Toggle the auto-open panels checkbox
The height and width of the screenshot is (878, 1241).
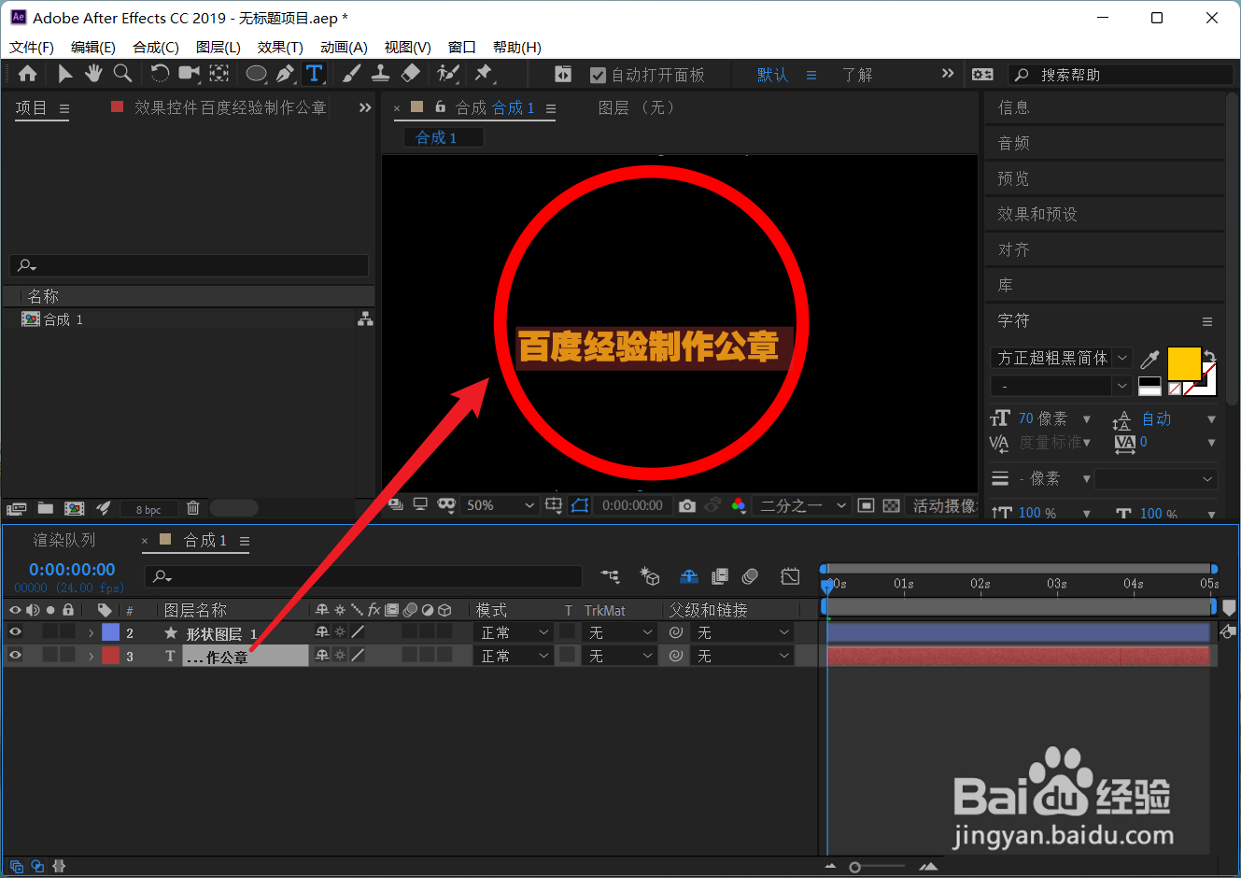point(599,75)
